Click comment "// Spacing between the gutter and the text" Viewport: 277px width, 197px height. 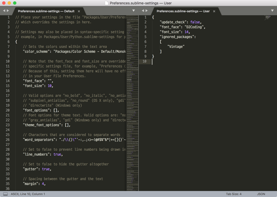coord(63,179)
